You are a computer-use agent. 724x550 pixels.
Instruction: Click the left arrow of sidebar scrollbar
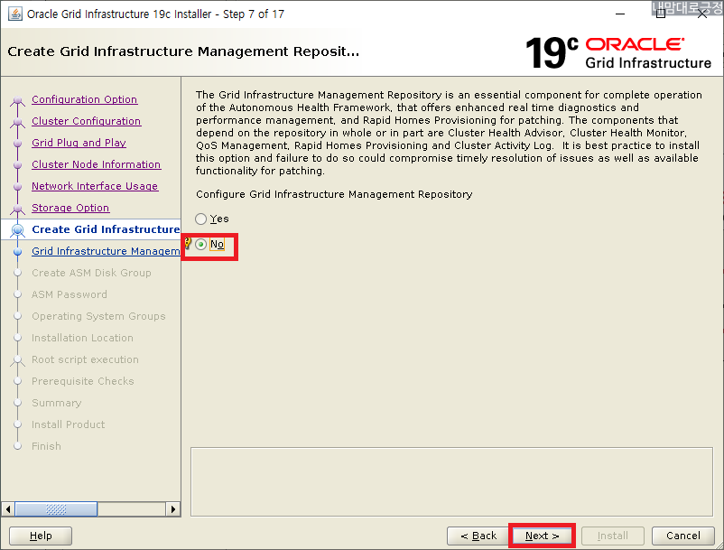pyautogui.click(x=8, y=509)
